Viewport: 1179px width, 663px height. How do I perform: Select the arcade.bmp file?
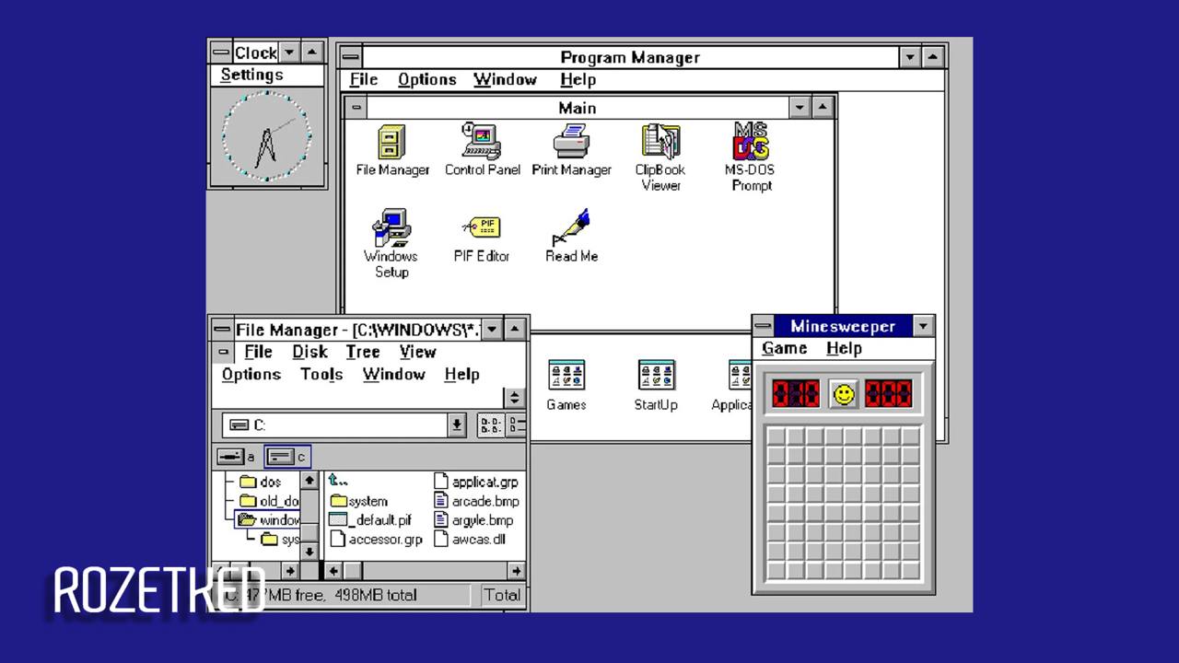pyautogui.click(x=476, y=501)
